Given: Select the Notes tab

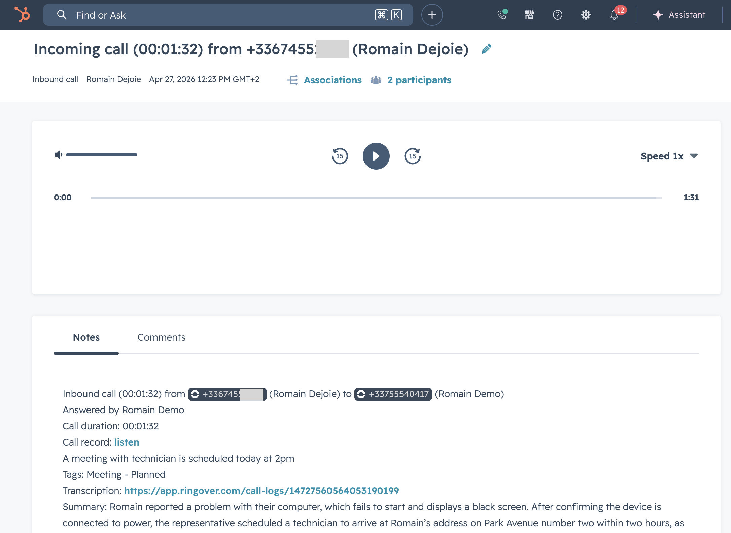Looking at the screenshot, I should point(86,337).
